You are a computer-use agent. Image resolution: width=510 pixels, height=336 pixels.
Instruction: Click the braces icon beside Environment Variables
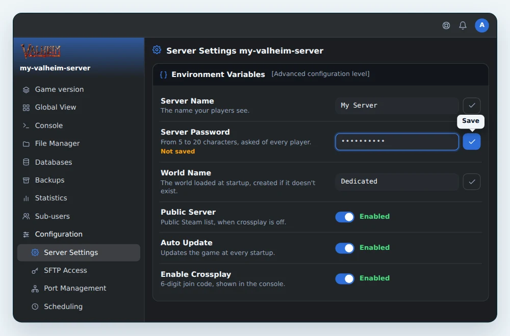(164, 75)
